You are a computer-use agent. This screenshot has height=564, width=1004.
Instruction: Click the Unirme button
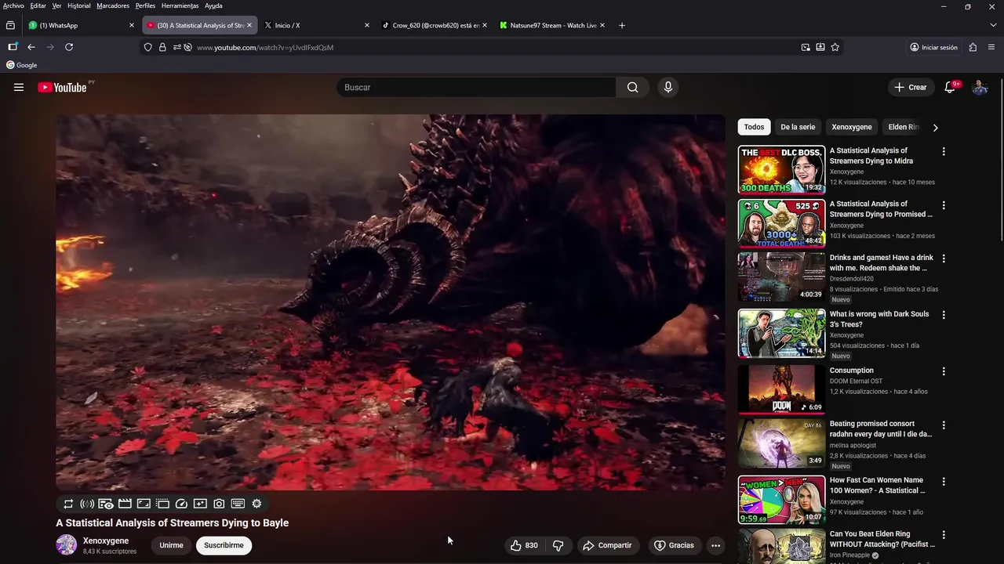[171, 545]
